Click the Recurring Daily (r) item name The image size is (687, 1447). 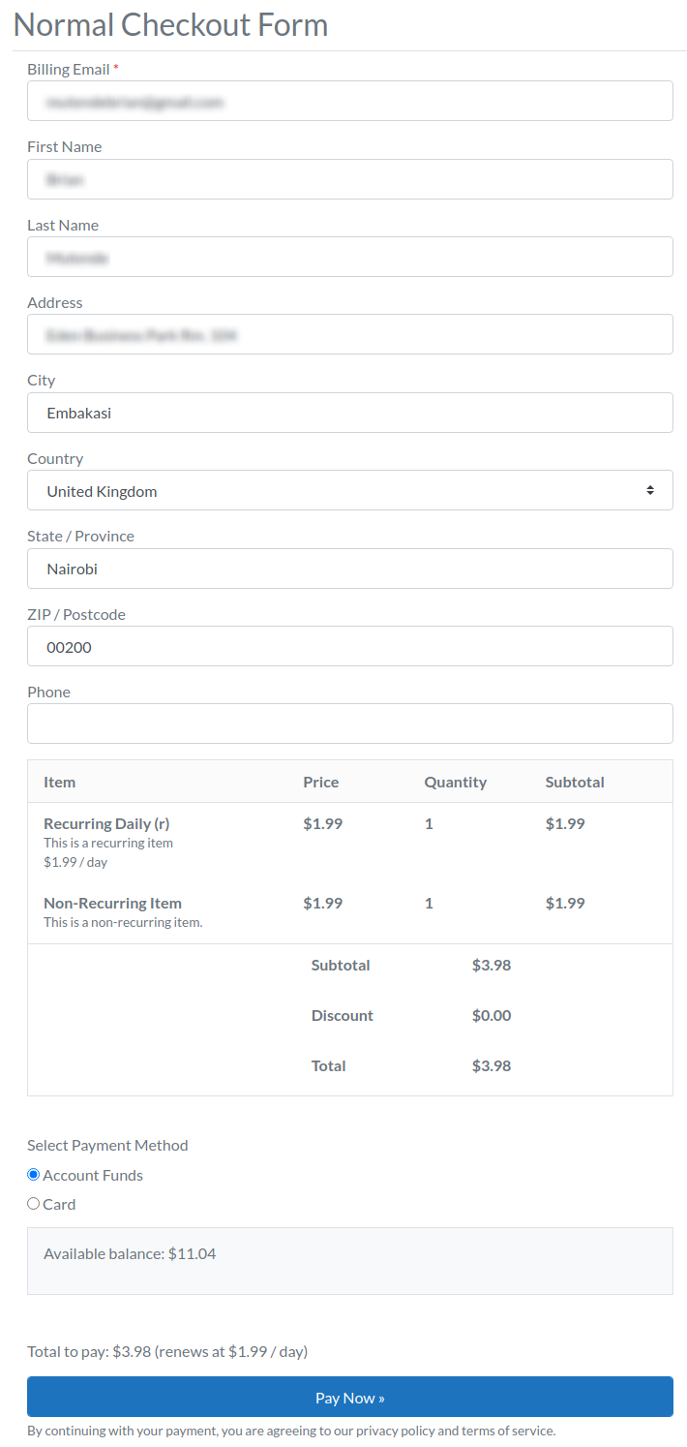click(106, 823)
